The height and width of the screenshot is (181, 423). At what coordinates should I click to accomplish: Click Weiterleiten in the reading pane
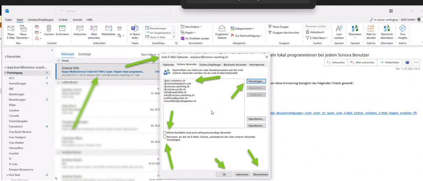(390, 62)
